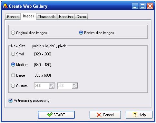Enable the Custom size option

(x=19, y=86)
